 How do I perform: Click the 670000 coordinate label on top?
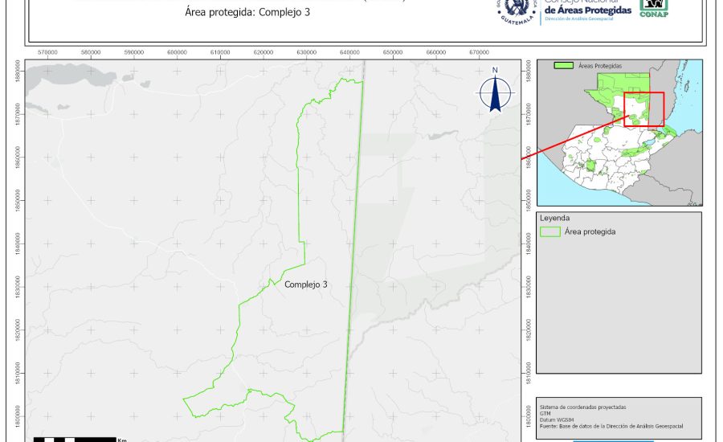(x=479, y=52)
